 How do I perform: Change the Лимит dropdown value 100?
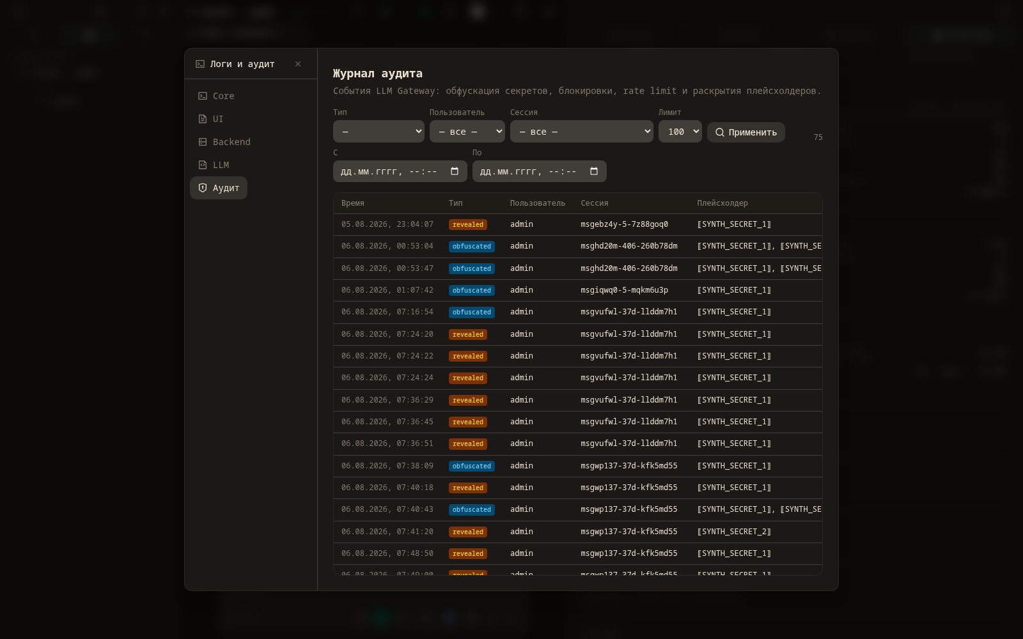680,132
